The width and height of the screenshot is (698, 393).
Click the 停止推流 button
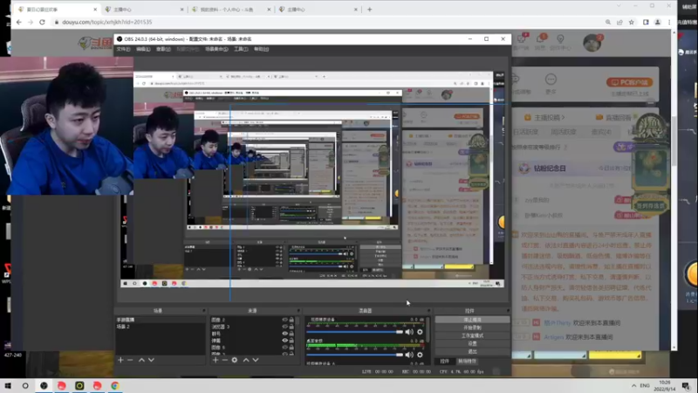coord(472,320)
